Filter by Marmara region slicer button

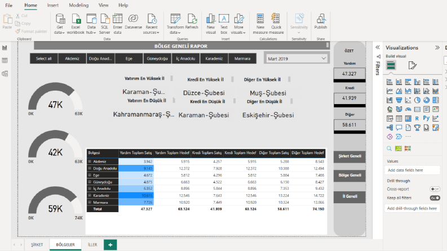coord(242,59)
